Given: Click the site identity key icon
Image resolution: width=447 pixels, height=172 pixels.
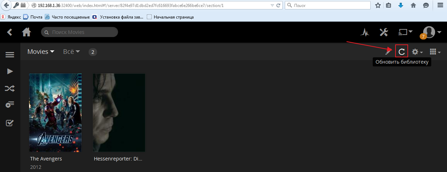Looking at the screenshot, I should point(16,6).
